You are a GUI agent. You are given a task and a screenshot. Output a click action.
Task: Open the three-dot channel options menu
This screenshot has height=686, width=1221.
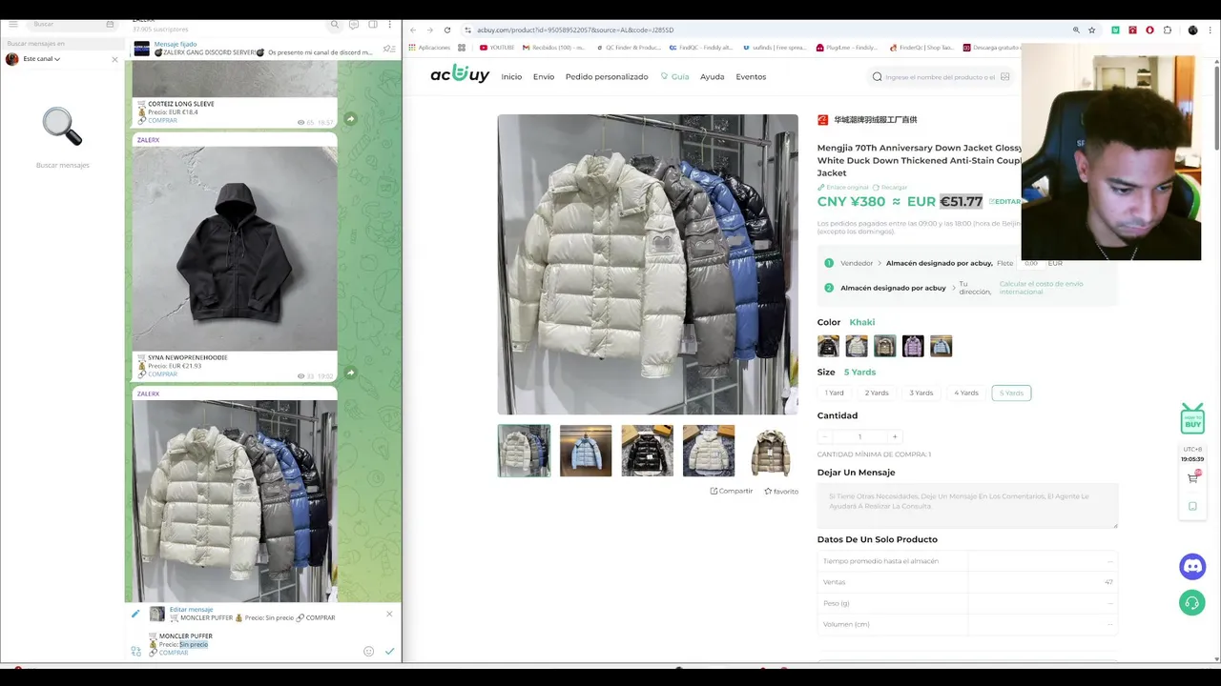389,24
